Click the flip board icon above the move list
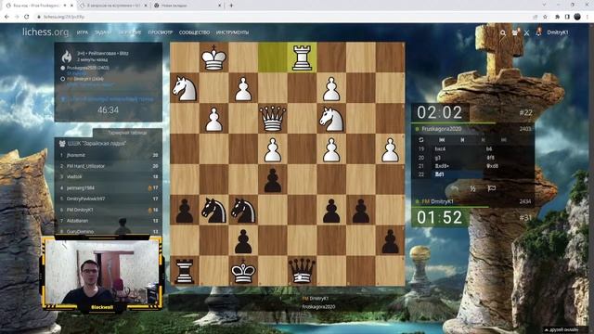Screen dimensions: 594x334 (x=420, y=140)
